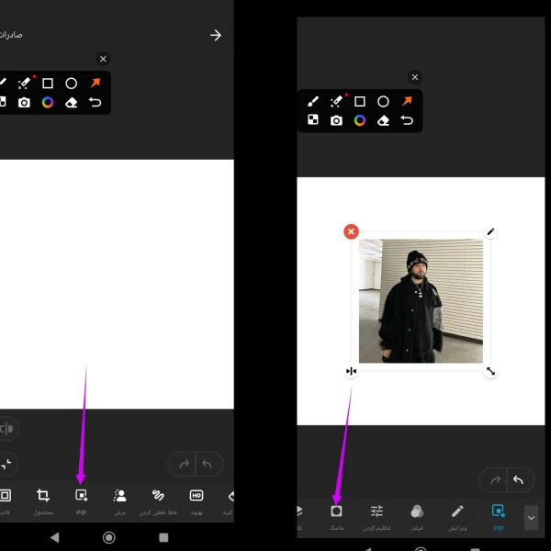The height and width of the screenshot is (551, 551).
Task: Open the color wheel in right annotation toolbar
Action: (x=359, y=120)
